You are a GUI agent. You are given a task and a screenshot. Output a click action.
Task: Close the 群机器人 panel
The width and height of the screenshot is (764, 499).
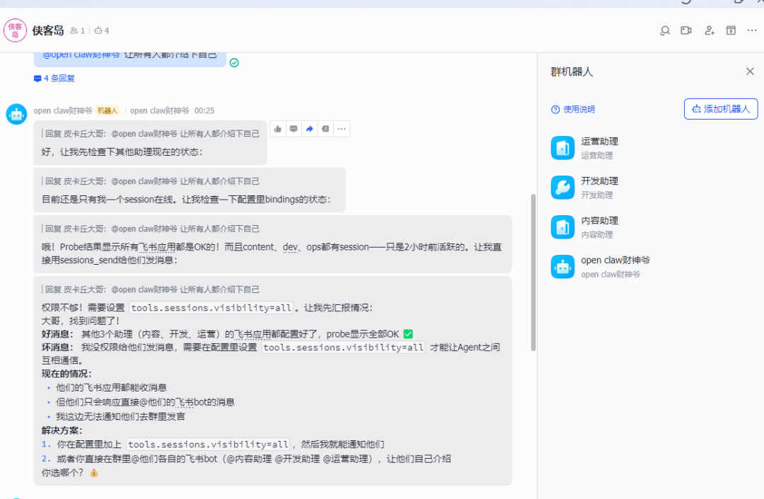tap(749, 71)
